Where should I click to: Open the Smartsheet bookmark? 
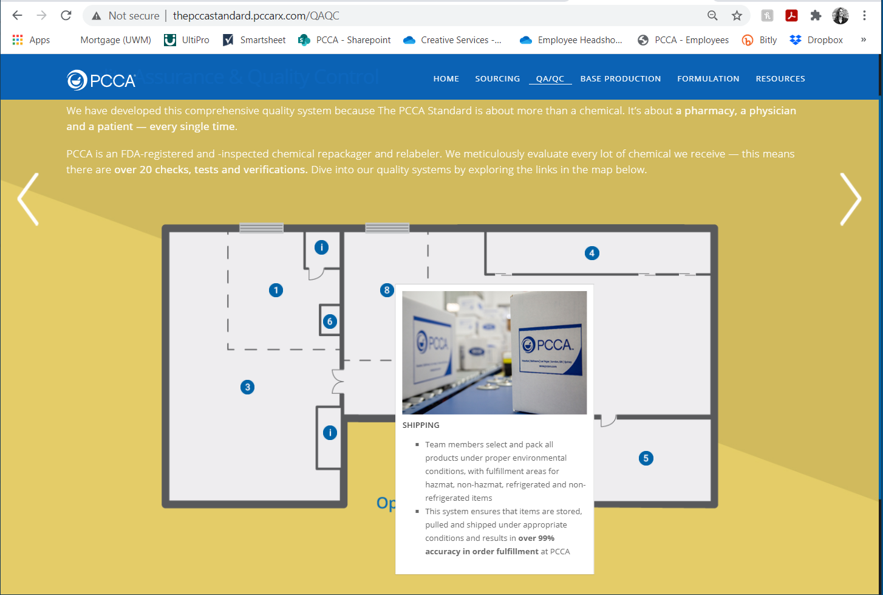pos(254,40)
